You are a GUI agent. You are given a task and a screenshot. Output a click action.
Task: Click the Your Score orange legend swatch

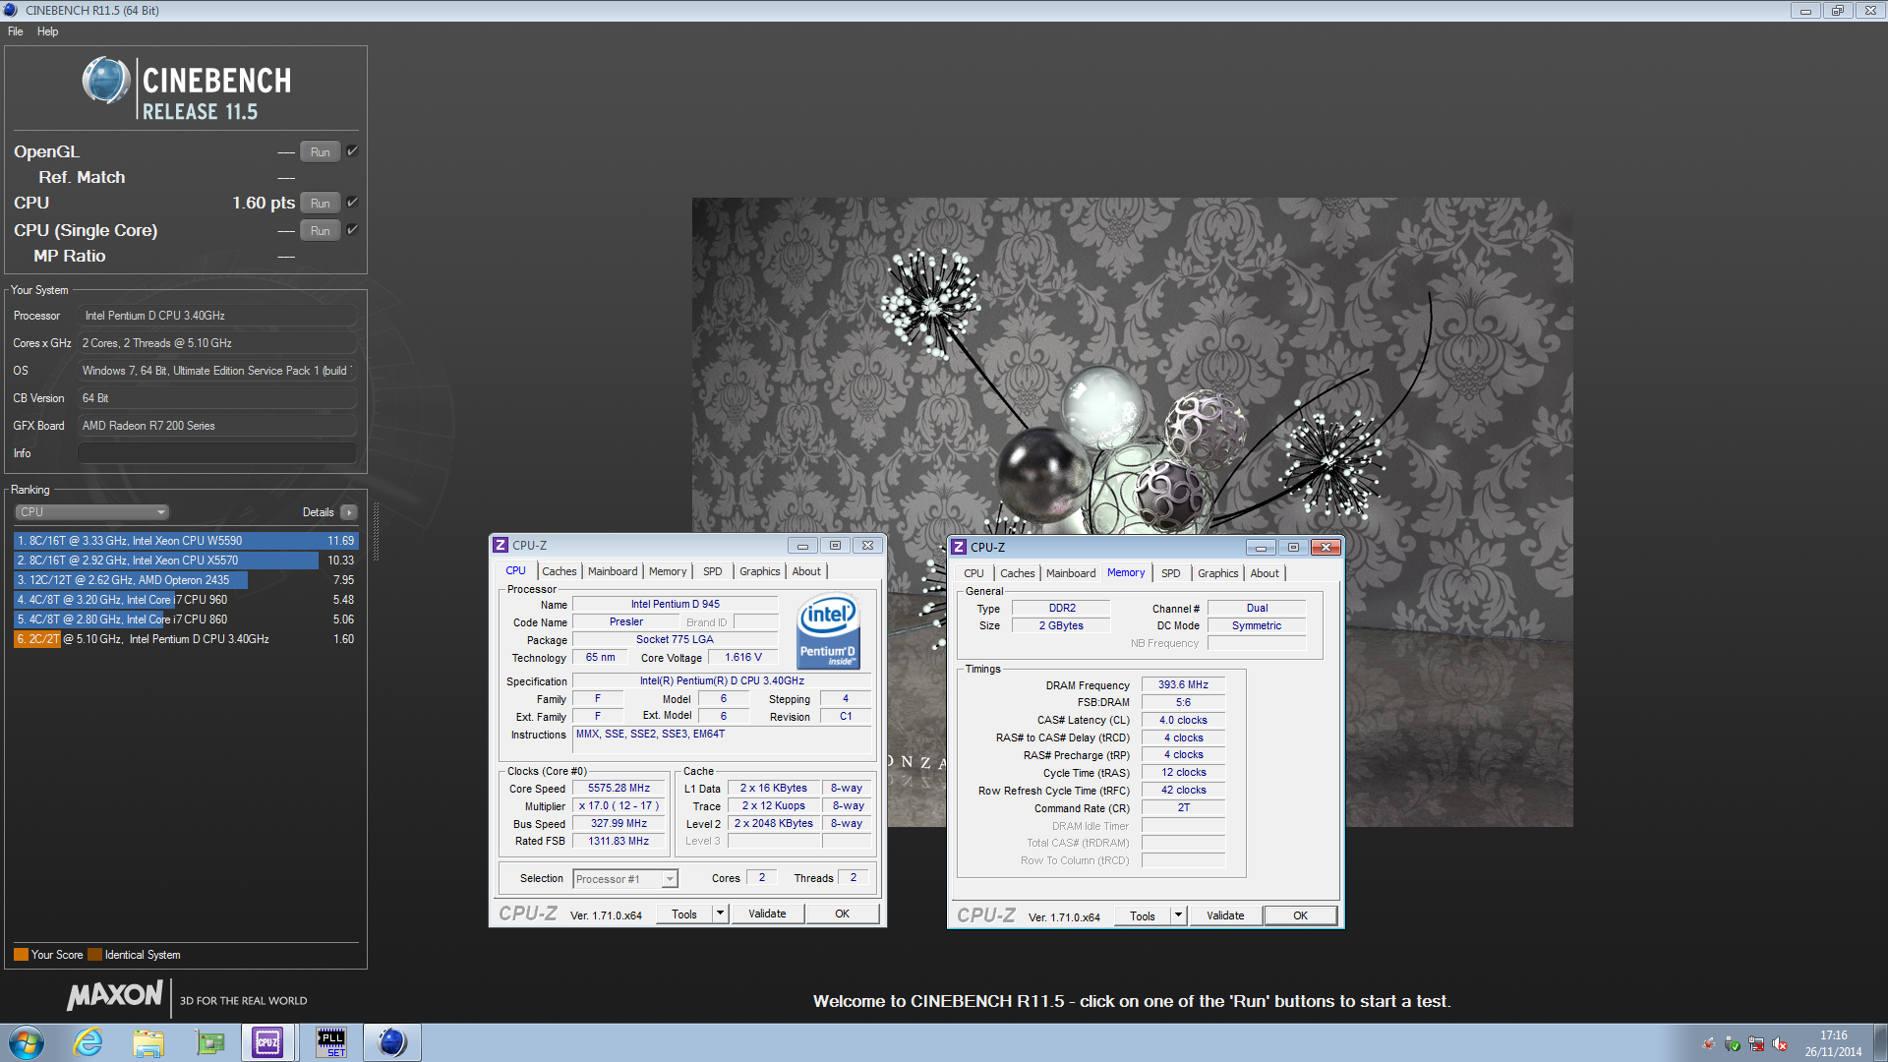[x=21, y=955]
